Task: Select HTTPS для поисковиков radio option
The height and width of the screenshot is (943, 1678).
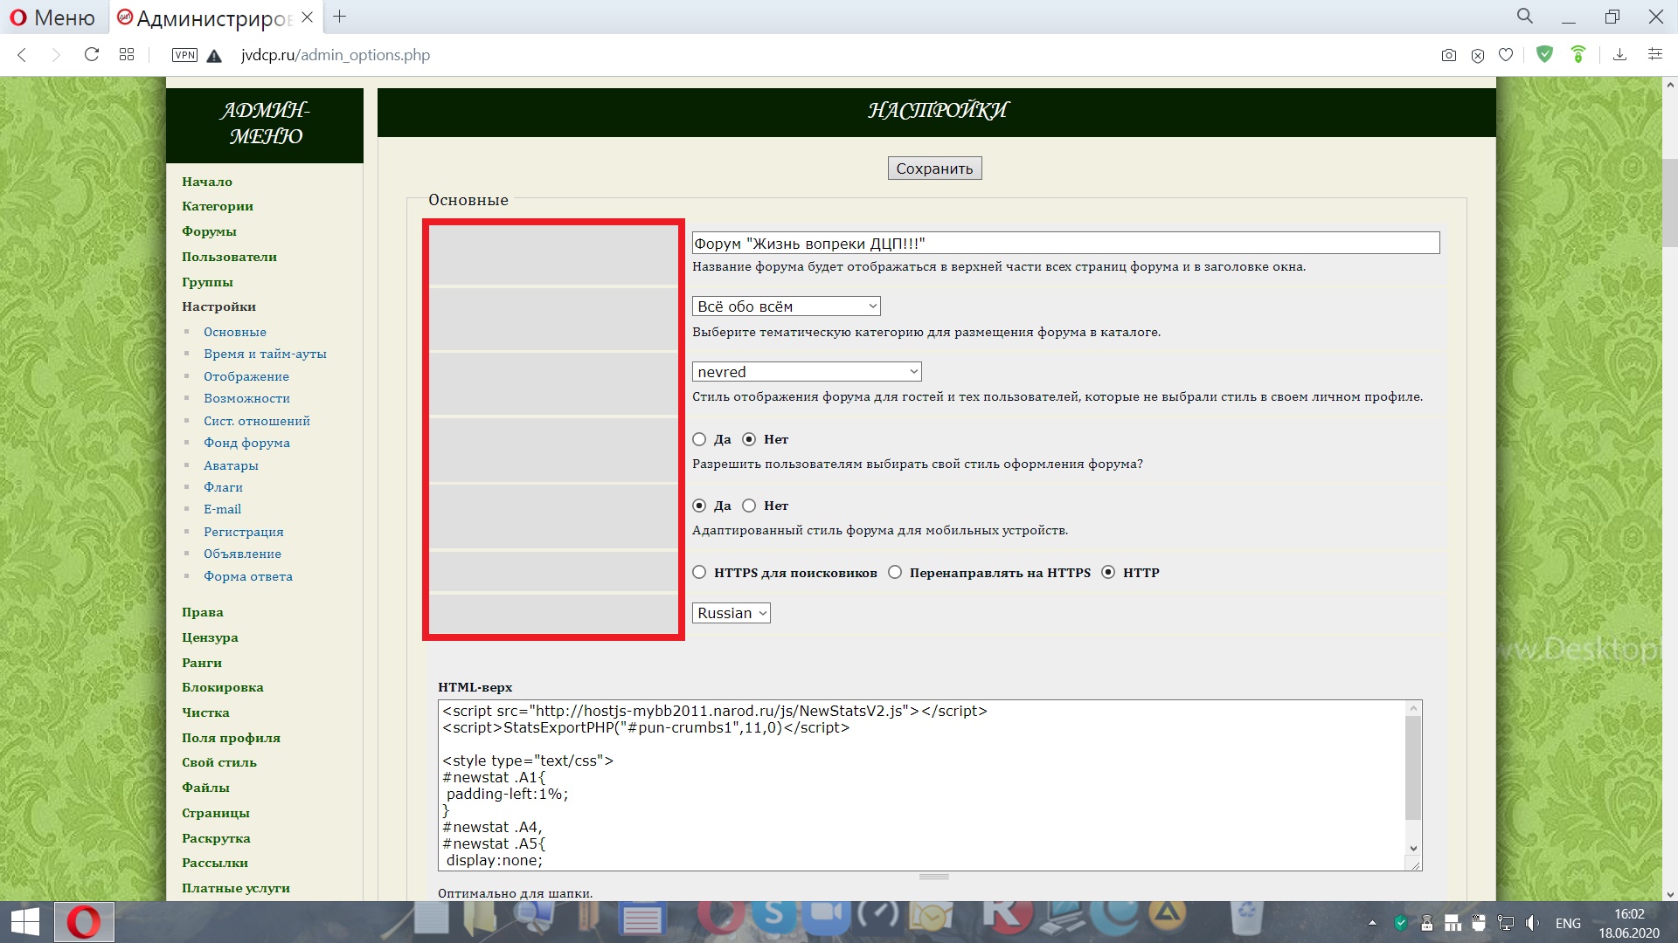Action: point(699,573)
